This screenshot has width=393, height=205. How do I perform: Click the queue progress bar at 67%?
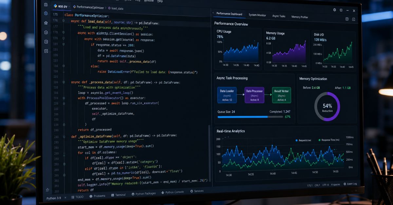click(x=251, y=117)
